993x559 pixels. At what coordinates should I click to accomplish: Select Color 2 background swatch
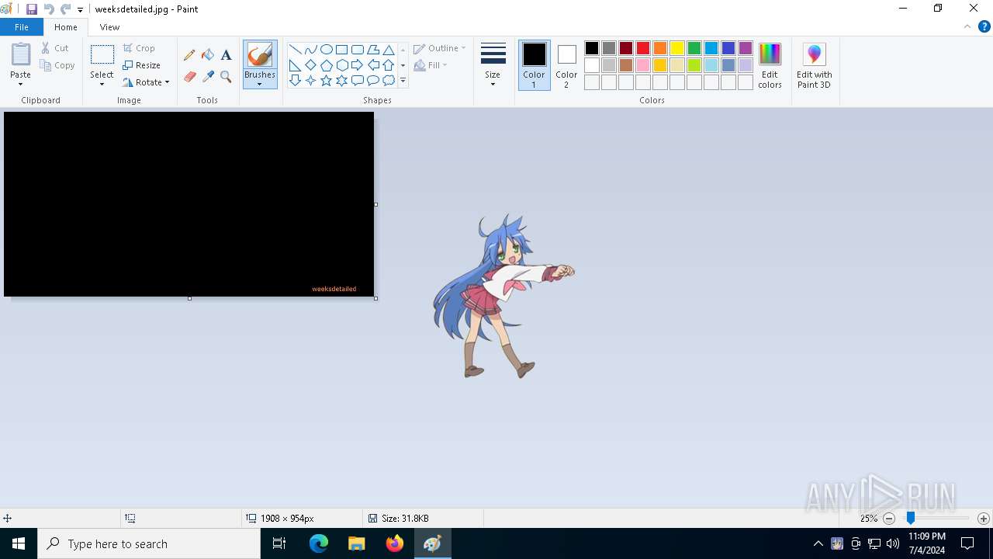click(x=566, y=65)
